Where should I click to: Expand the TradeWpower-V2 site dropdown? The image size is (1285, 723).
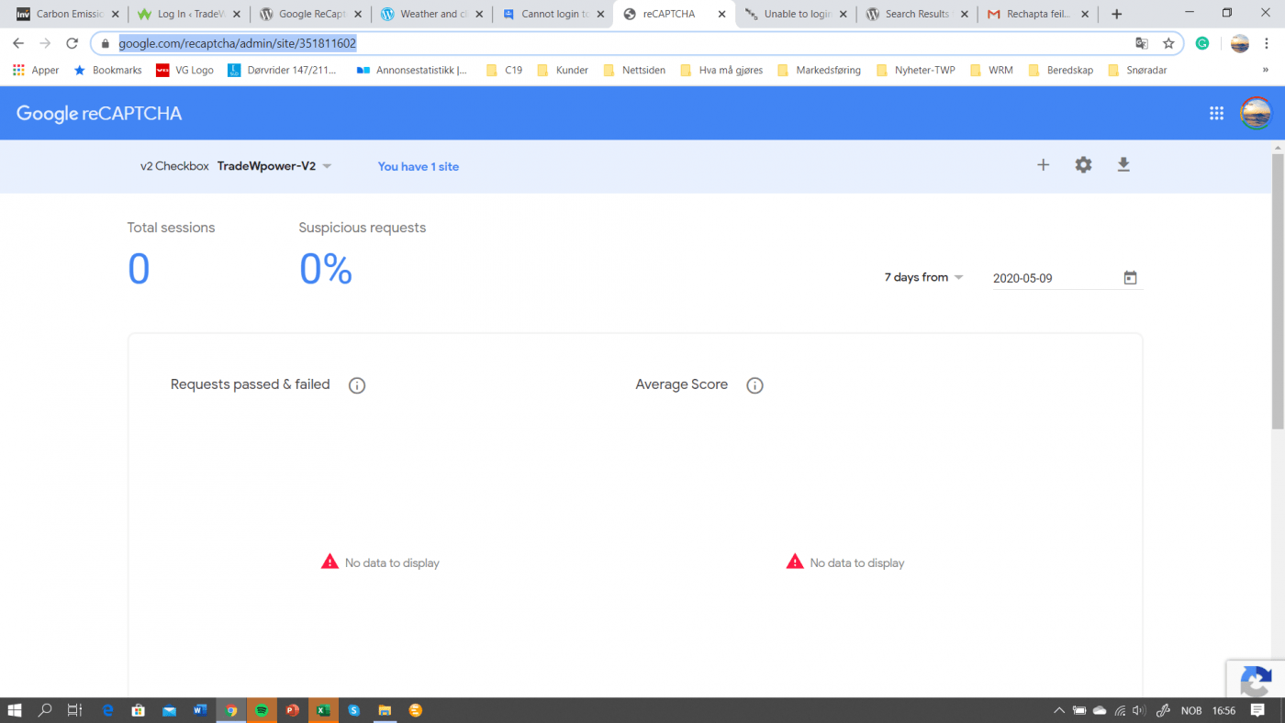[x=274, y=166]
